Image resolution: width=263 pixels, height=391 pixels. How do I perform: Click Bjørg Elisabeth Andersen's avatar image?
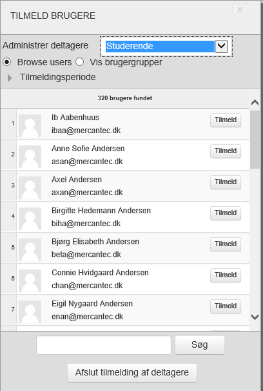(x=30, y=249)
